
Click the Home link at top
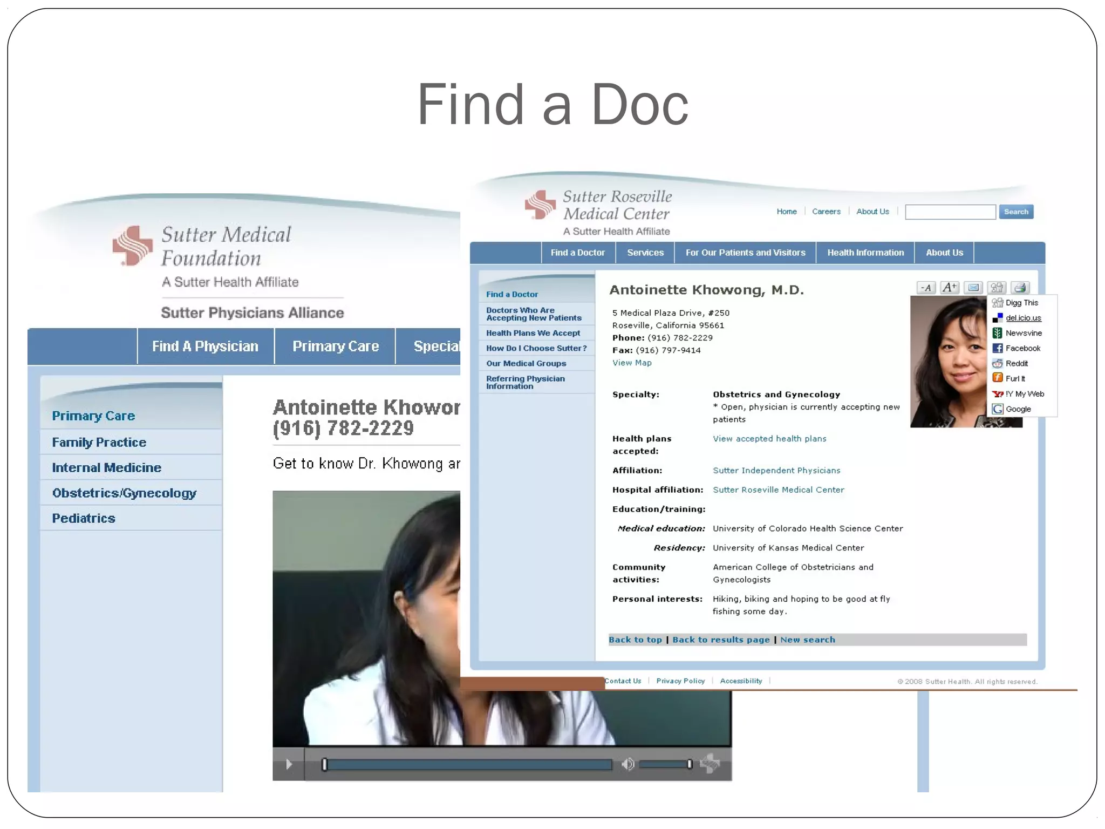[x=787, y=212]
